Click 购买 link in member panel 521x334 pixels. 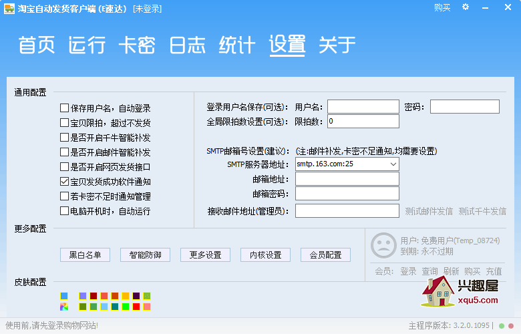coord(472,271)
